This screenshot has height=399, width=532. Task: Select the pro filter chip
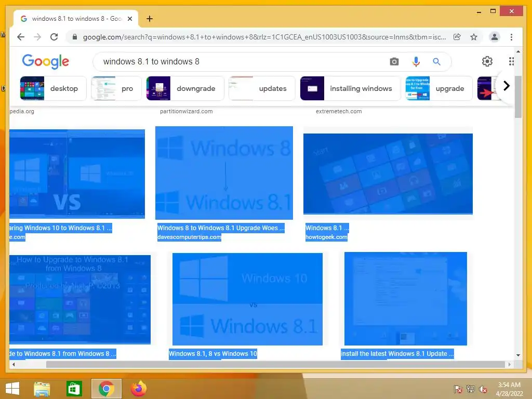tap(116, 88)
